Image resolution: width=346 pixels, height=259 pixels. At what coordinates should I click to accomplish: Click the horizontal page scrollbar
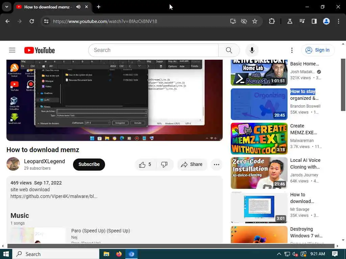(x=171, y=246)
